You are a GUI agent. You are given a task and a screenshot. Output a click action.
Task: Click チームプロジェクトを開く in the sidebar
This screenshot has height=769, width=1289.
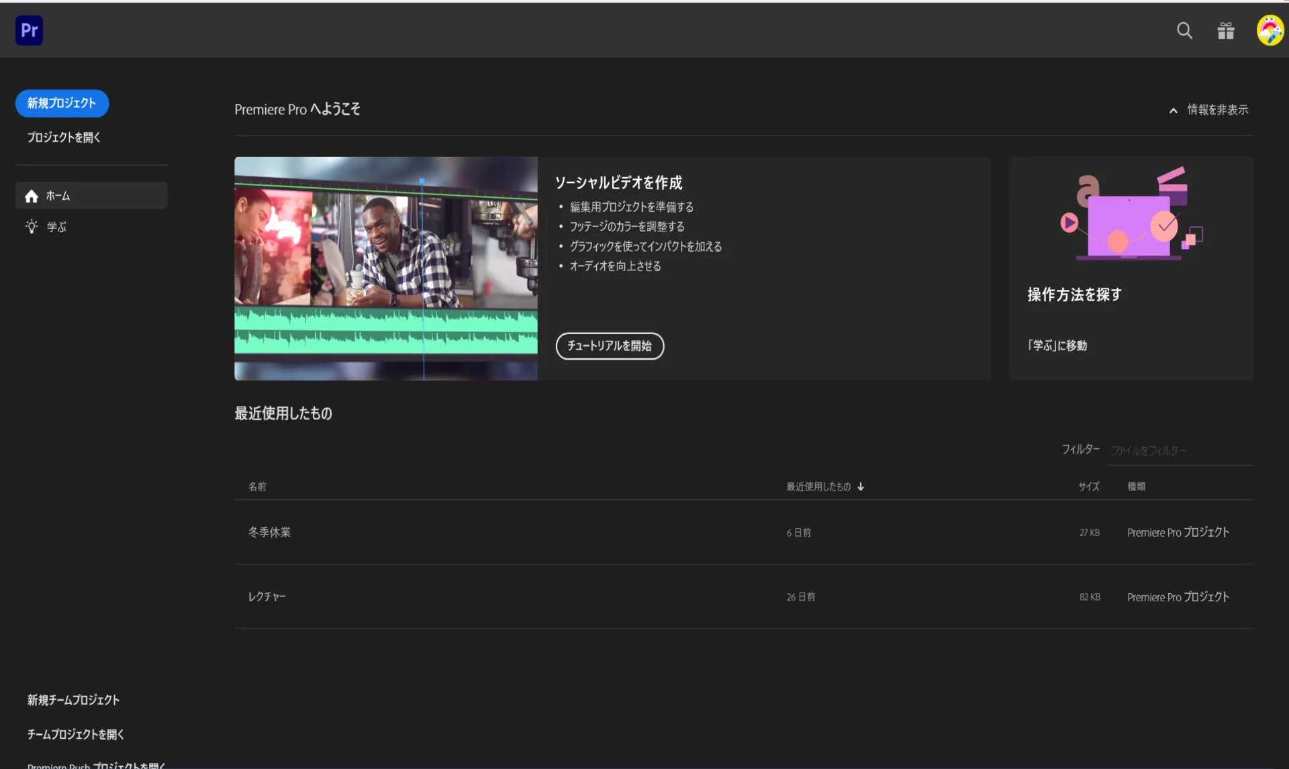click(x=75, y=734)
